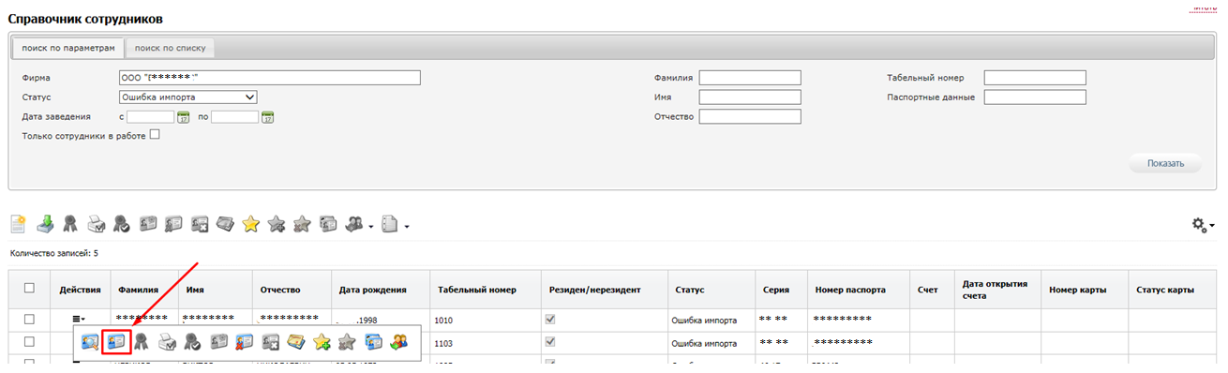Click the ribbon with checkmark icon in main toolbar

[122, 223]
